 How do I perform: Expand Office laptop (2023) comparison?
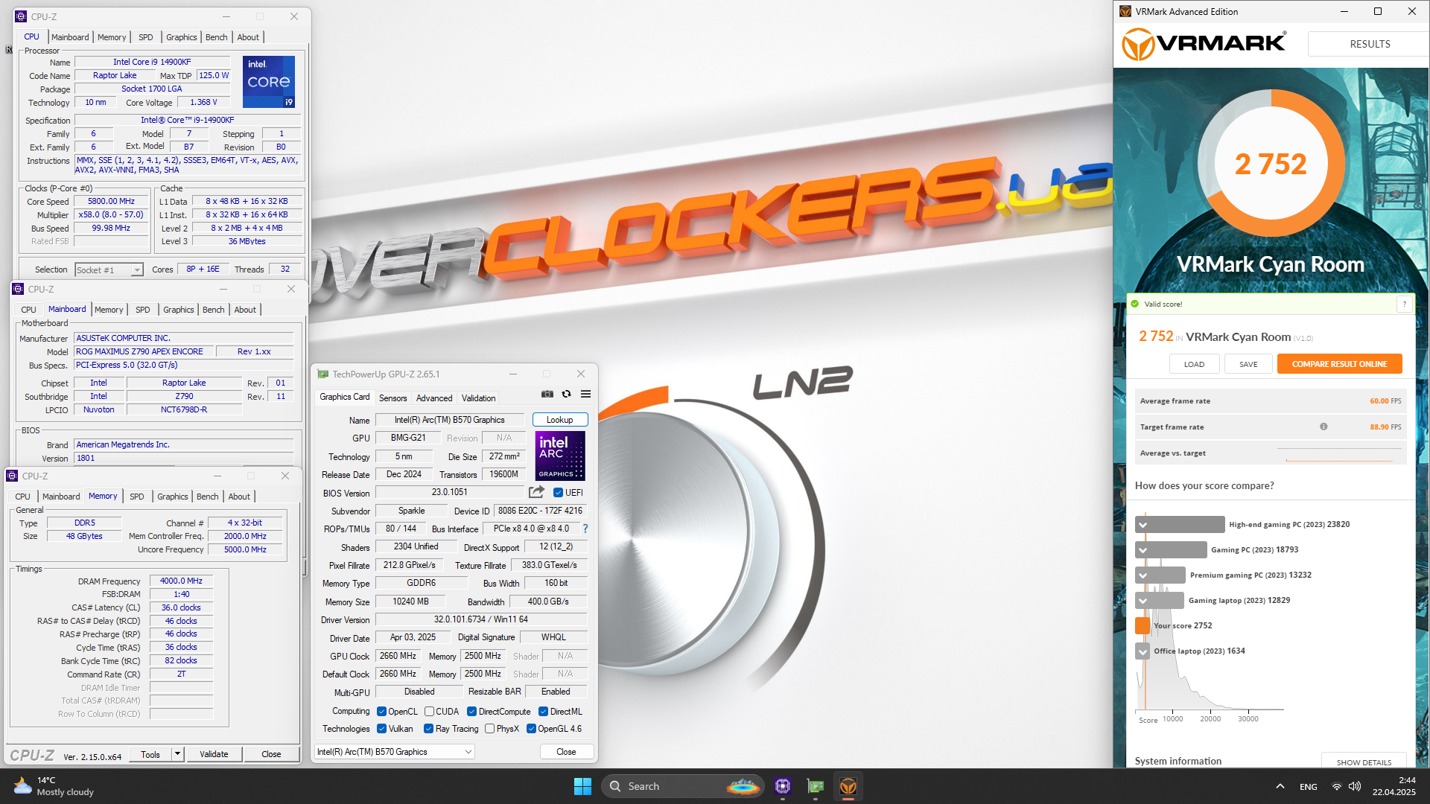[1143, 651]
